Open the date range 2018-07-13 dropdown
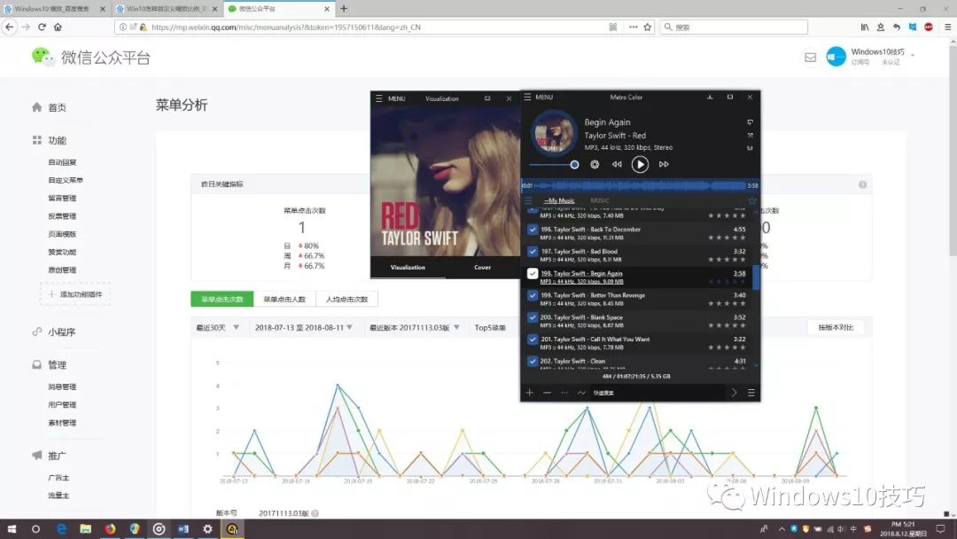Screen dimensions: 957x539 [x=303, y=328]
